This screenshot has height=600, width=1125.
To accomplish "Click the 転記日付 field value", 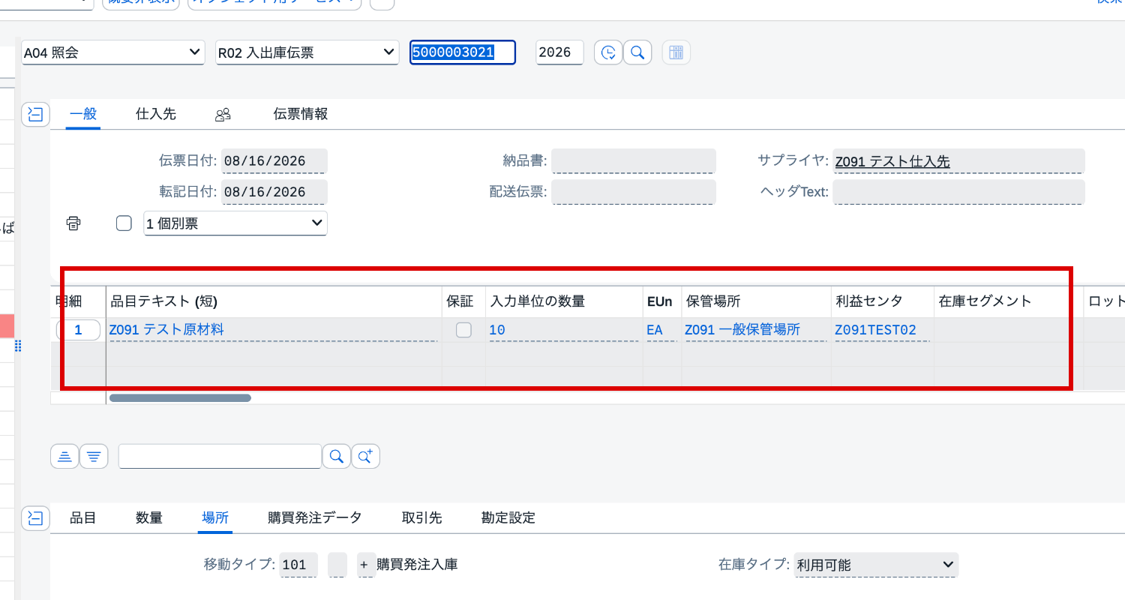I will (274, 192).
